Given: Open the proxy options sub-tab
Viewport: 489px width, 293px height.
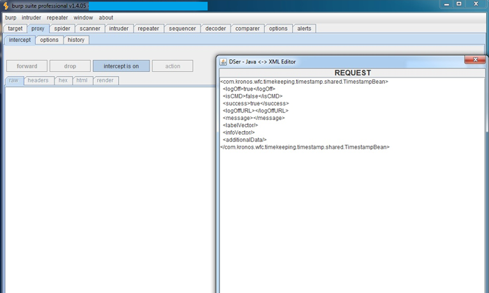Looking at the screenshot, I should click(50, 40).
